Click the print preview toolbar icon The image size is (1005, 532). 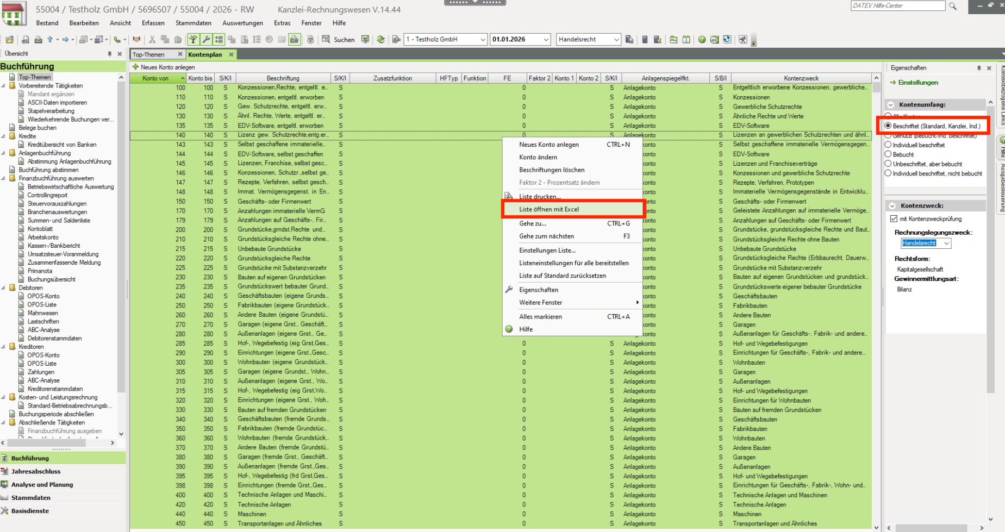(x=26, y=40)
